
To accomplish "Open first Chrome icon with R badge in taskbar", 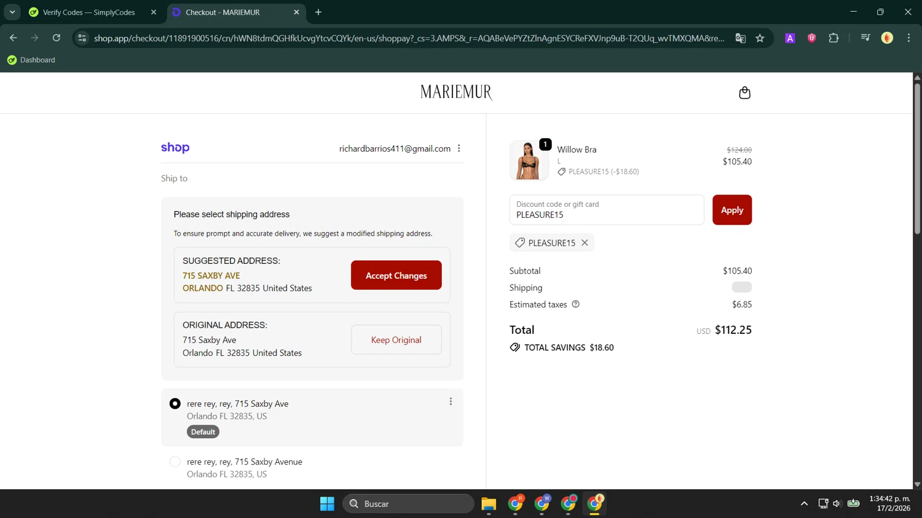I will click(516, 504).
